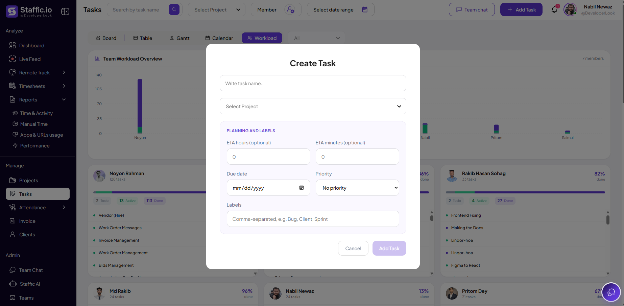Screen dimensions: 624x306
Task: Submit with the dialog's Add Task button
Action: (x=389, y=248)
